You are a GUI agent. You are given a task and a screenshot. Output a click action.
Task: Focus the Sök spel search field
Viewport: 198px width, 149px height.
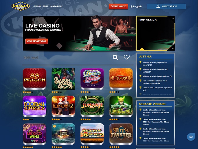click(x=67, y=57)
